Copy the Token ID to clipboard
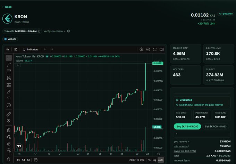236x164 pixels. click(39, 31)
